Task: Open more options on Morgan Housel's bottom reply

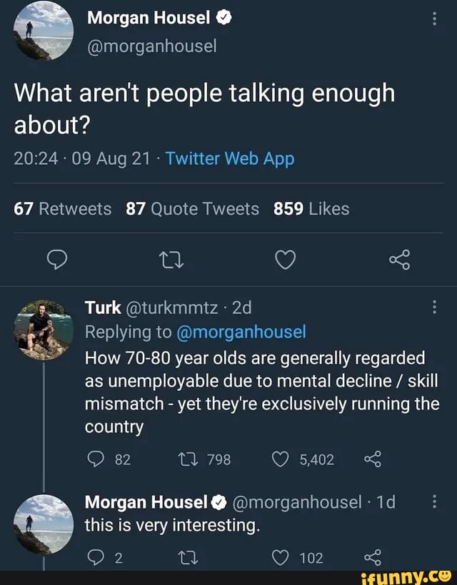Action: (434, 502)
